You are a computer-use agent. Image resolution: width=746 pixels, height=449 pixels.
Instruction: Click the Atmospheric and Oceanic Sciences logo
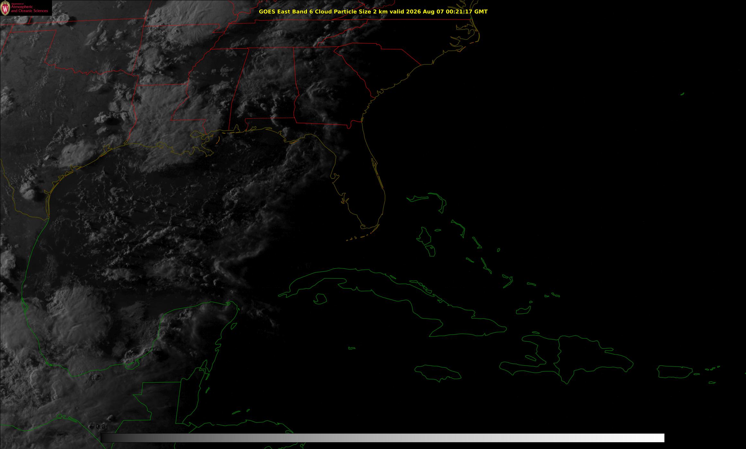pos(26,8)
